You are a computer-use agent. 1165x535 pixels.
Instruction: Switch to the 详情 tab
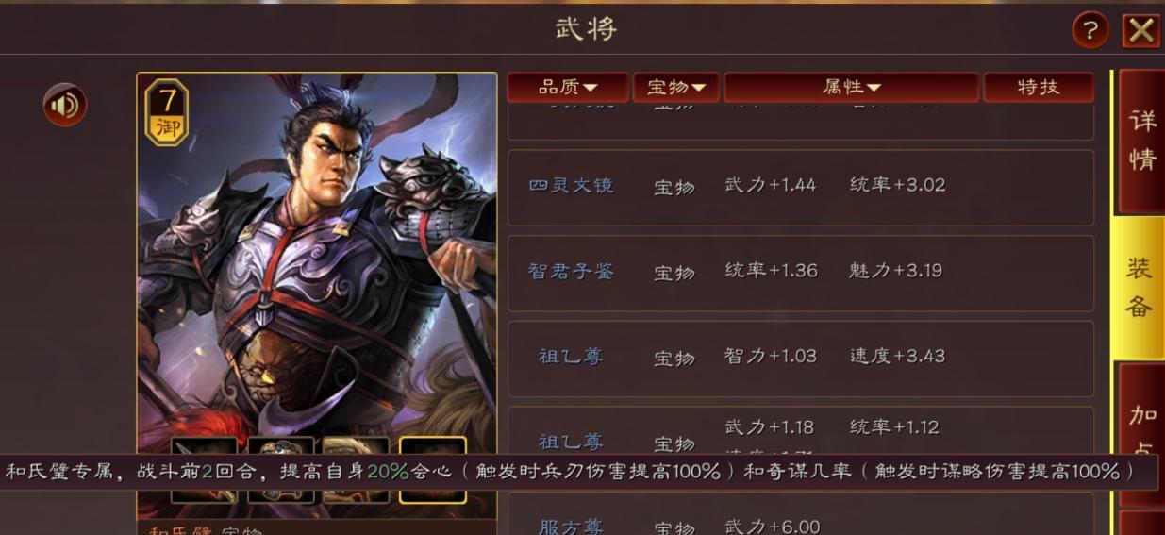point(1141,142)
